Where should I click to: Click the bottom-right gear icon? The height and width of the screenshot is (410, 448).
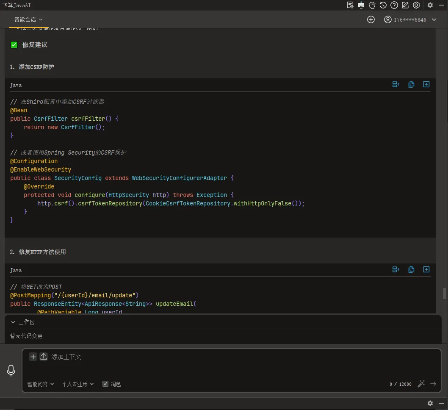(x=430, y=403)
